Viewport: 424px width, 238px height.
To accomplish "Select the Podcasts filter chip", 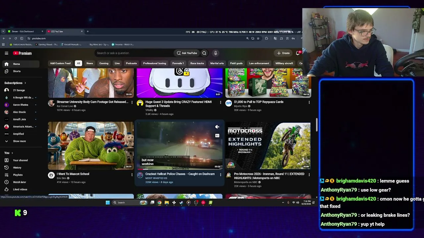I will (x=131, y=63).
